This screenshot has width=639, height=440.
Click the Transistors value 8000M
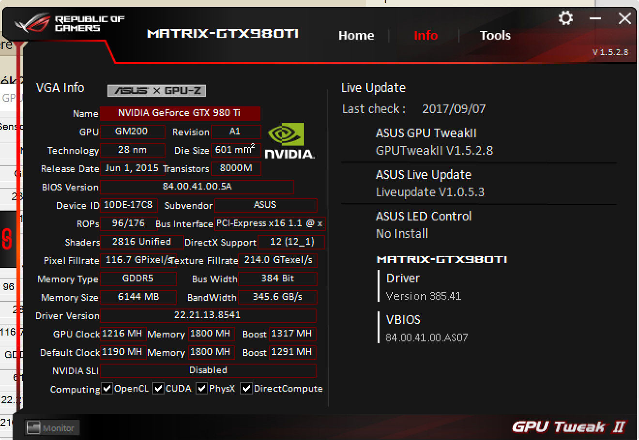[236, 168]
